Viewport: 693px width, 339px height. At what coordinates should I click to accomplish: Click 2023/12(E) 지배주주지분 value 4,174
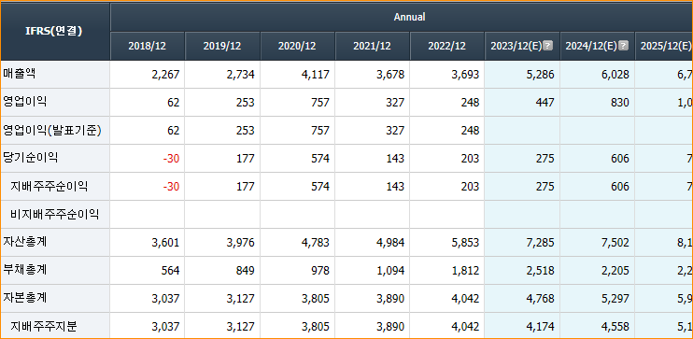[540, 327]
